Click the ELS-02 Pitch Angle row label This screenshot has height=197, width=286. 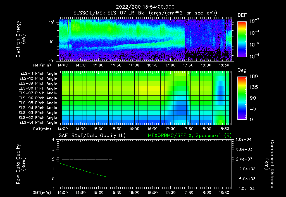38,118
